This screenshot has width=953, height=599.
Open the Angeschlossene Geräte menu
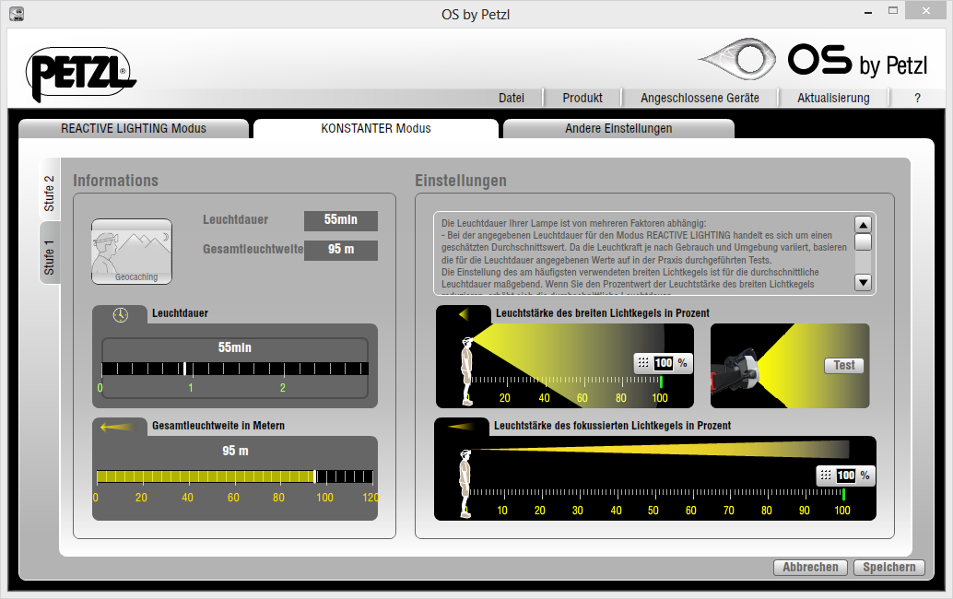coord(700,98)
